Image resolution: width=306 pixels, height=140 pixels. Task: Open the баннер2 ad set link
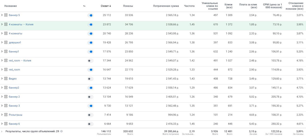[14, 88]
